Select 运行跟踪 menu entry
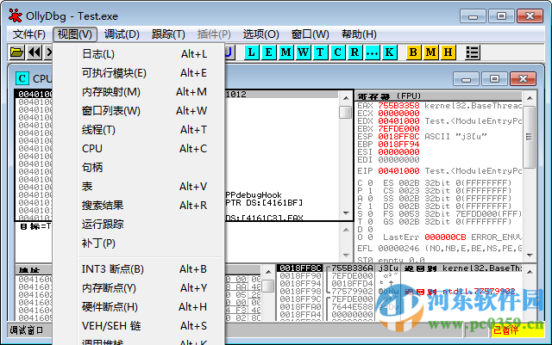The height and width of the screenshot is (345, 552). [x=138, y=225]
